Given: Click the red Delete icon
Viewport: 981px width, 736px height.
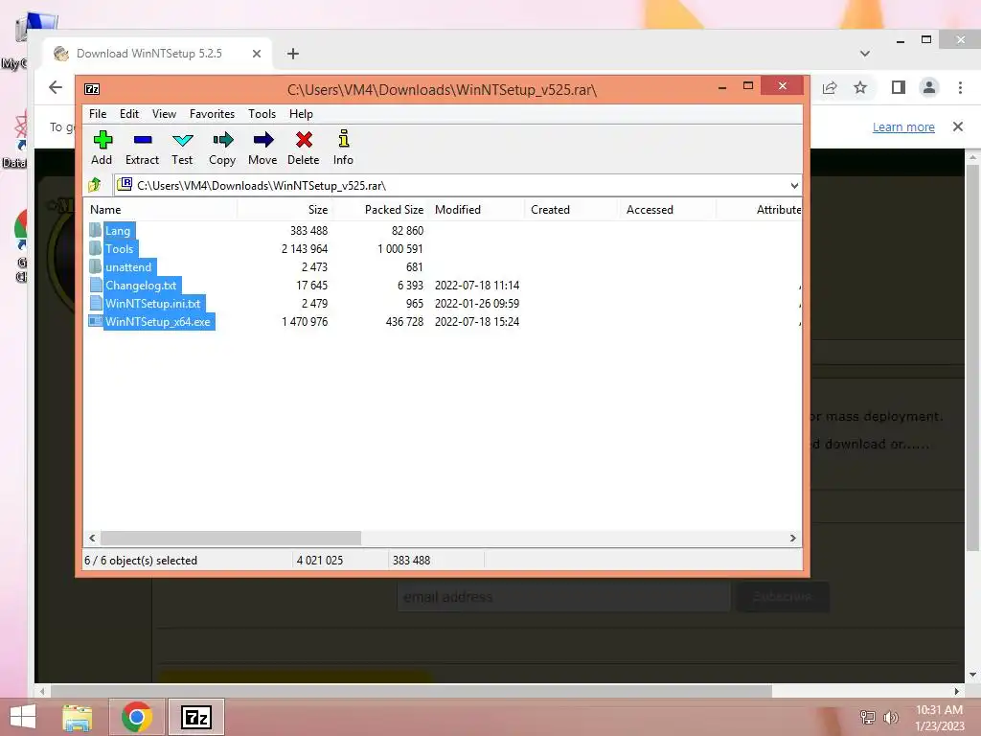Looking at the screenshot, I should click(304, 140).
